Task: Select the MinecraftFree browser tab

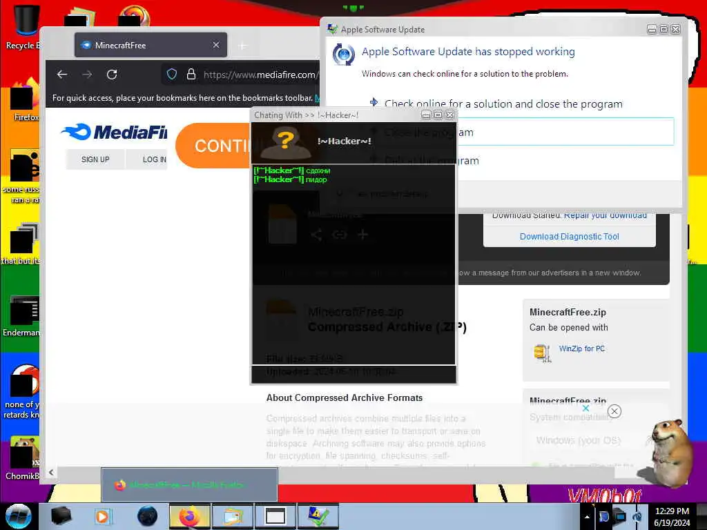Action: tap(151, 45)
